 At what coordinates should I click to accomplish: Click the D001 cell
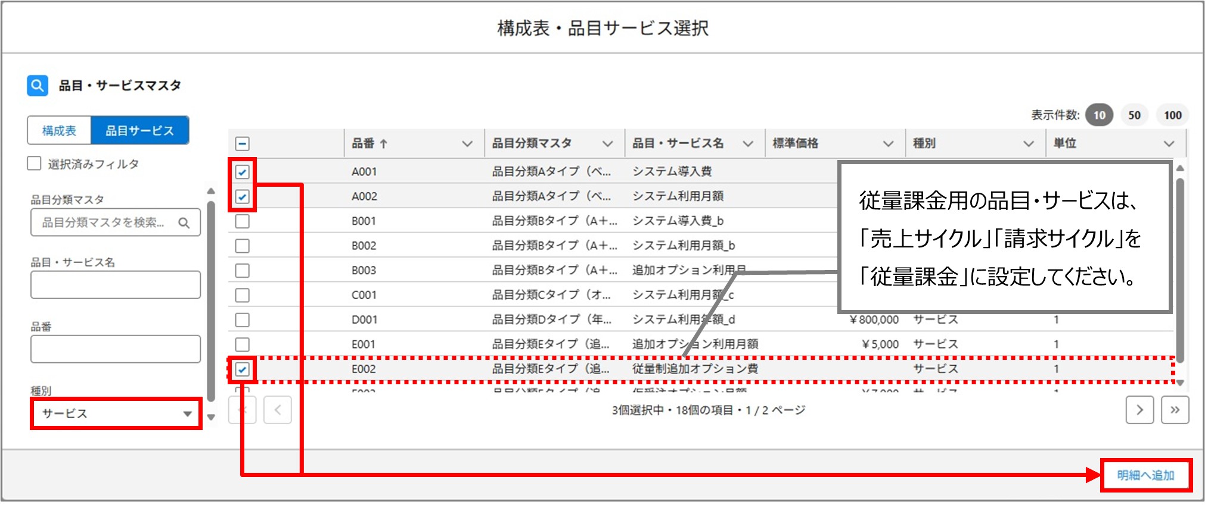pos(364,320)
